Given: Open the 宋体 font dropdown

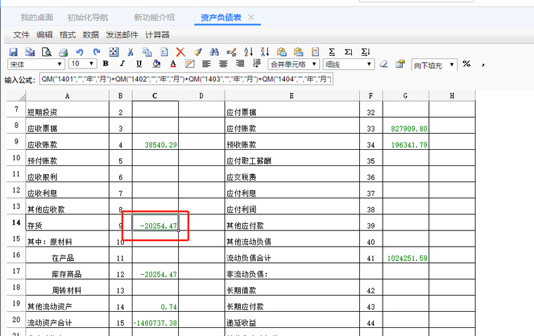Looking at the screenshot, I should [61, 65].
